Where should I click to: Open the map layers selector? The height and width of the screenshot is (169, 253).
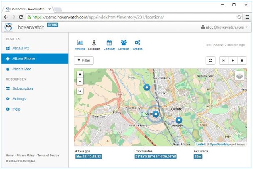239,76
